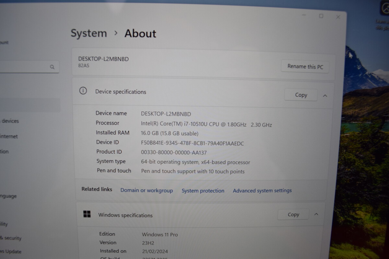Click the 82AS model text
389x259 pixels.
coord(84,66)
